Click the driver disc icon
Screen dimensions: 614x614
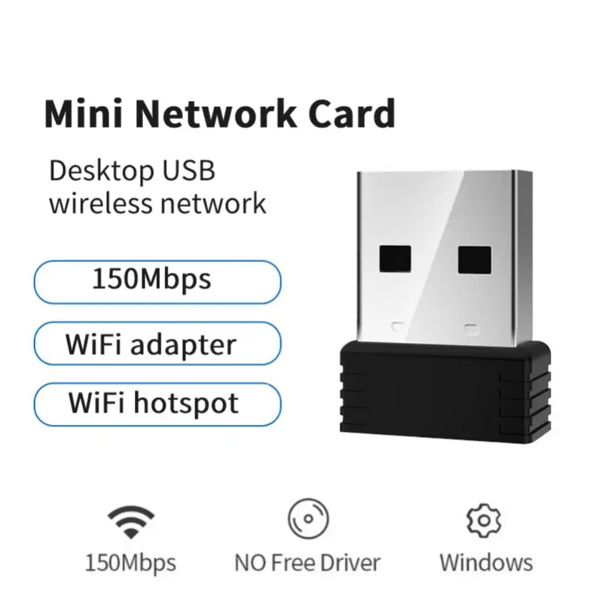click(309, 519)
